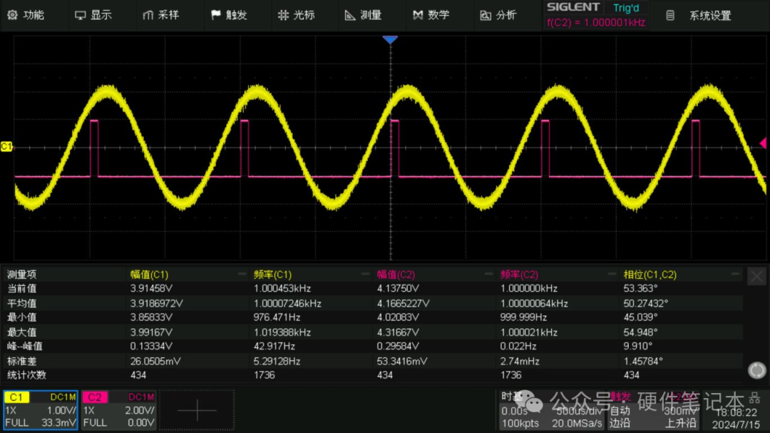Screen dimensions: 770x433
Task: Click the sampling icon beside 采样
Action: click(148, 15)
